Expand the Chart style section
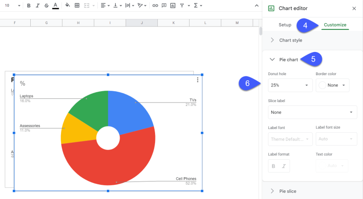Viewport: 363px width, 199px height. coord(290,40)
